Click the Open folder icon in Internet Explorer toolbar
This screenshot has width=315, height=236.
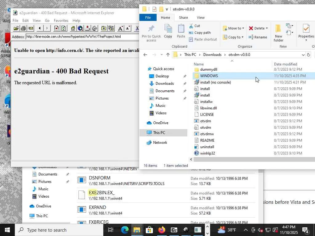pyautogui.click(x=16, y=28)
